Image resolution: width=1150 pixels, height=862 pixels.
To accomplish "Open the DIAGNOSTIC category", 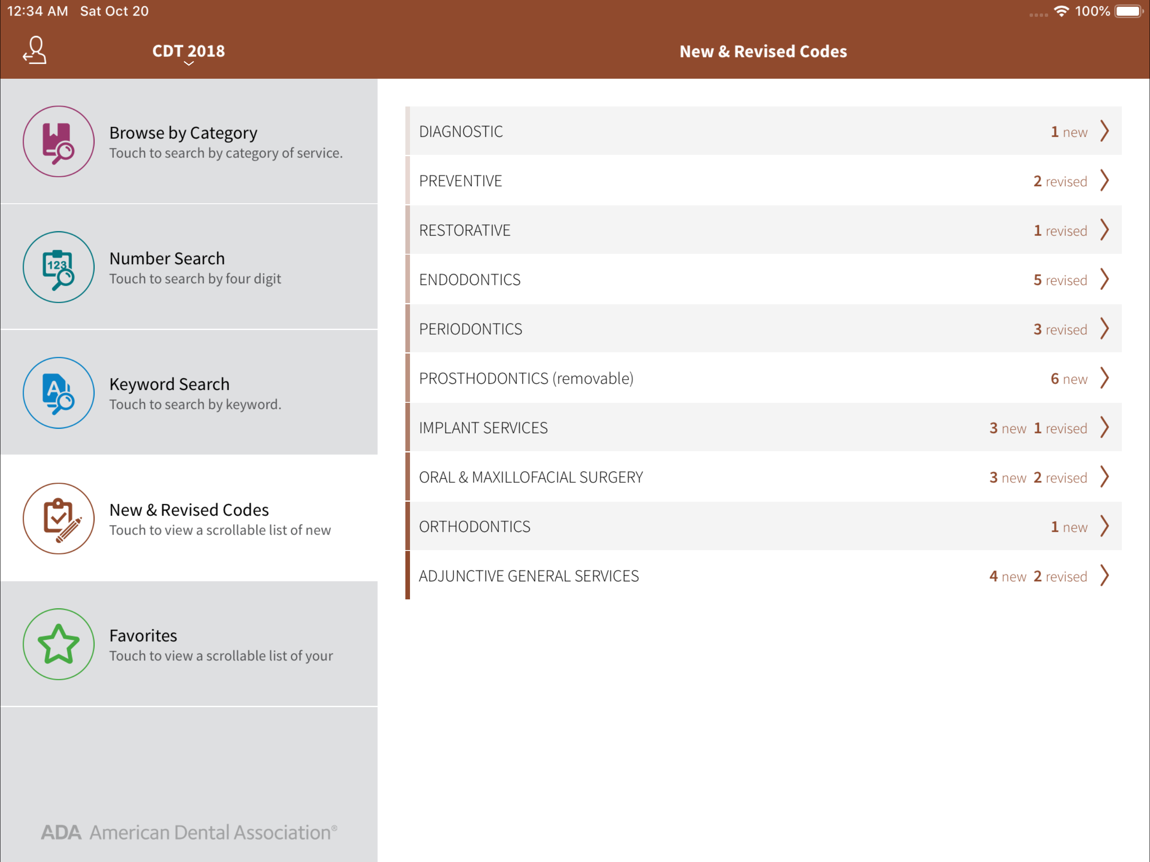I will click(x=763, y=131).
